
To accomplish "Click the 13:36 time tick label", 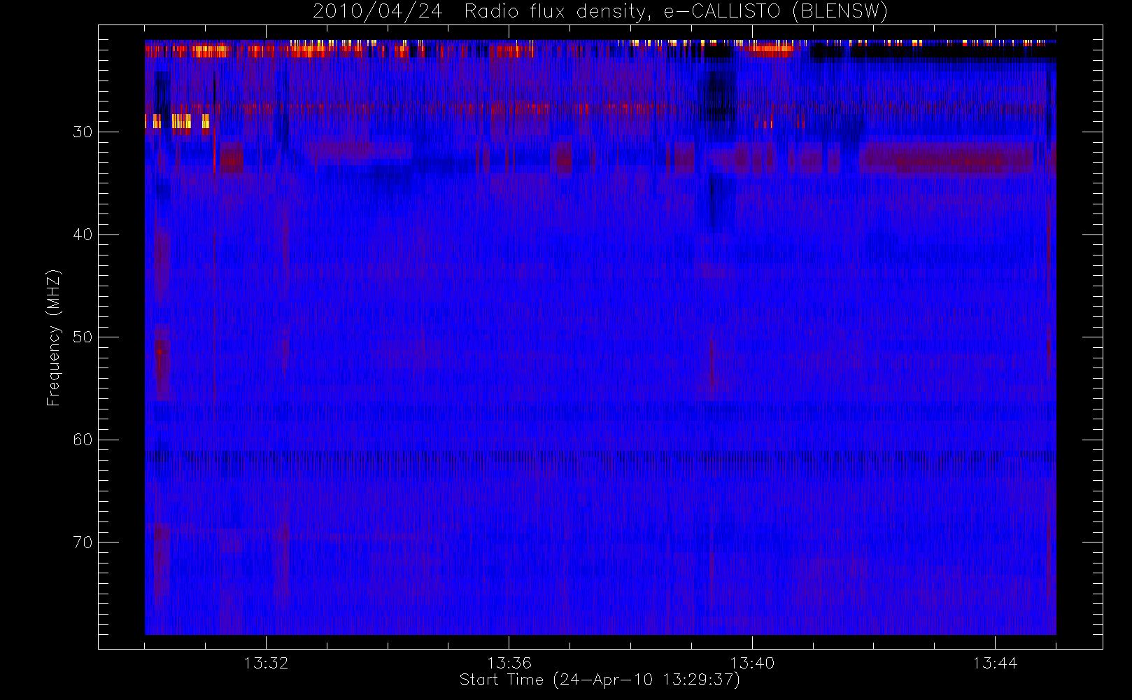I will (509, 663).
